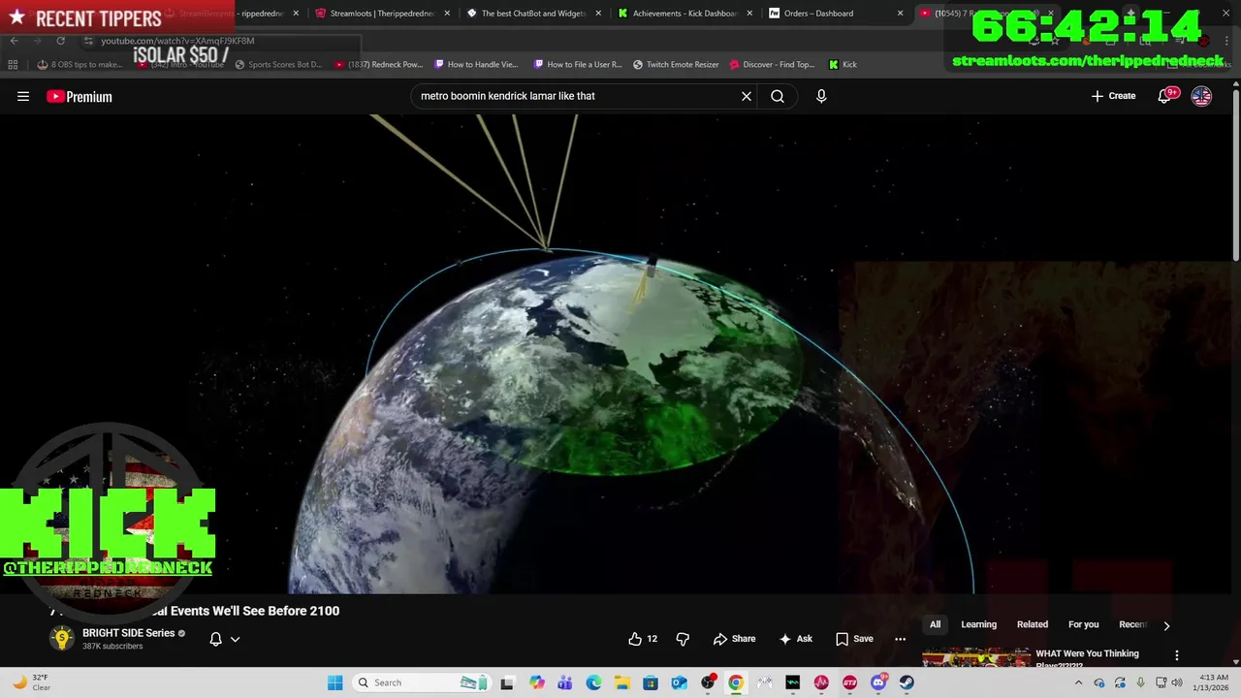Switch to the Achievements Kick Dashboard tab
Screen dimensions: 1241x698
(684, 14)
